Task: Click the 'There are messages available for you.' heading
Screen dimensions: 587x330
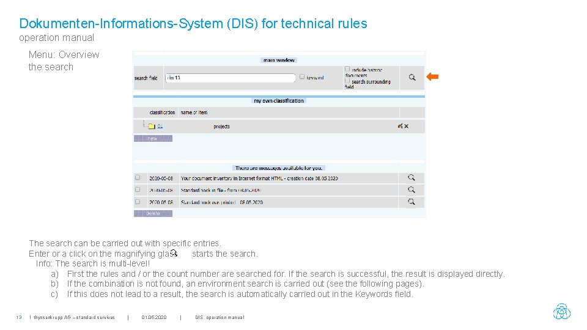Action: pyautogui.click(x=279, y=168)
